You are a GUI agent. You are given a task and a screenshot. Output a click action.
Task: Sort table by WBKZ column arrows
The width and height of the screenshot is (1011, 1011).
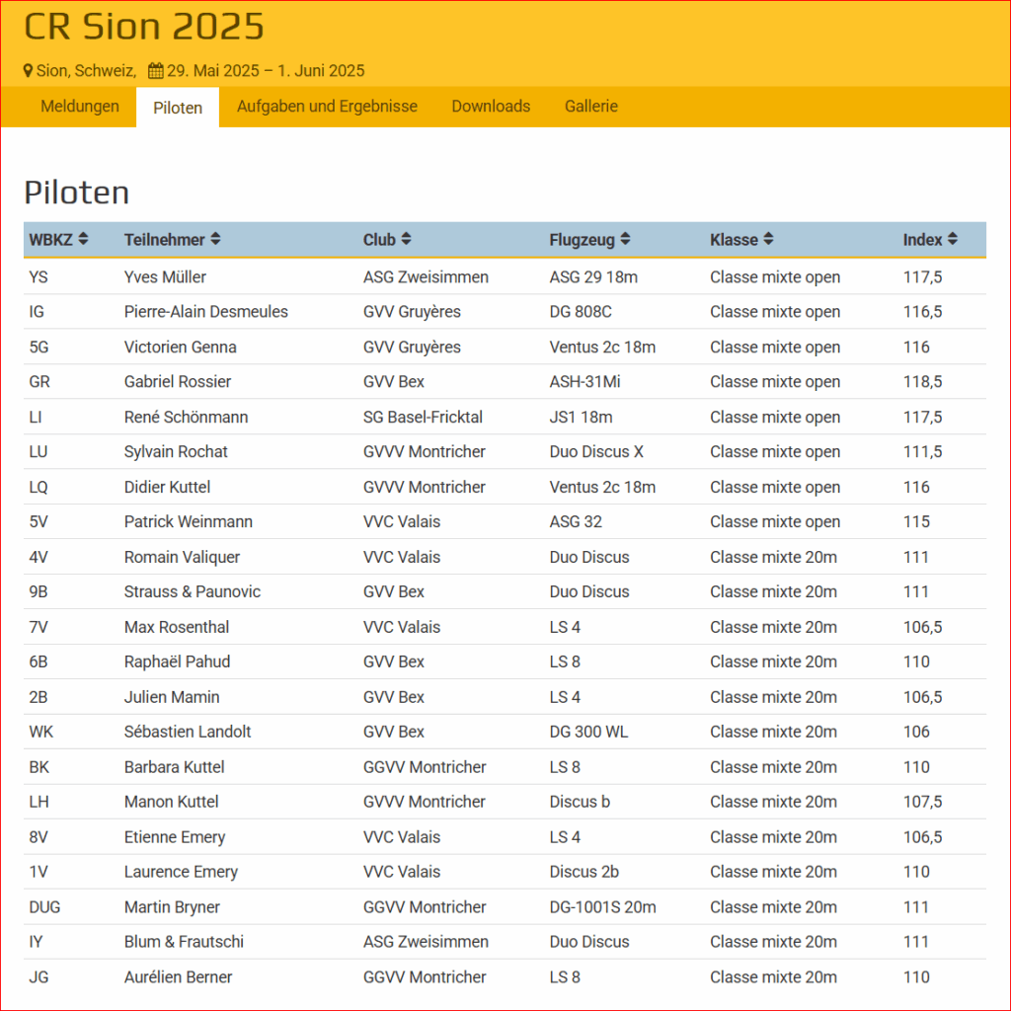click(83, 239)
